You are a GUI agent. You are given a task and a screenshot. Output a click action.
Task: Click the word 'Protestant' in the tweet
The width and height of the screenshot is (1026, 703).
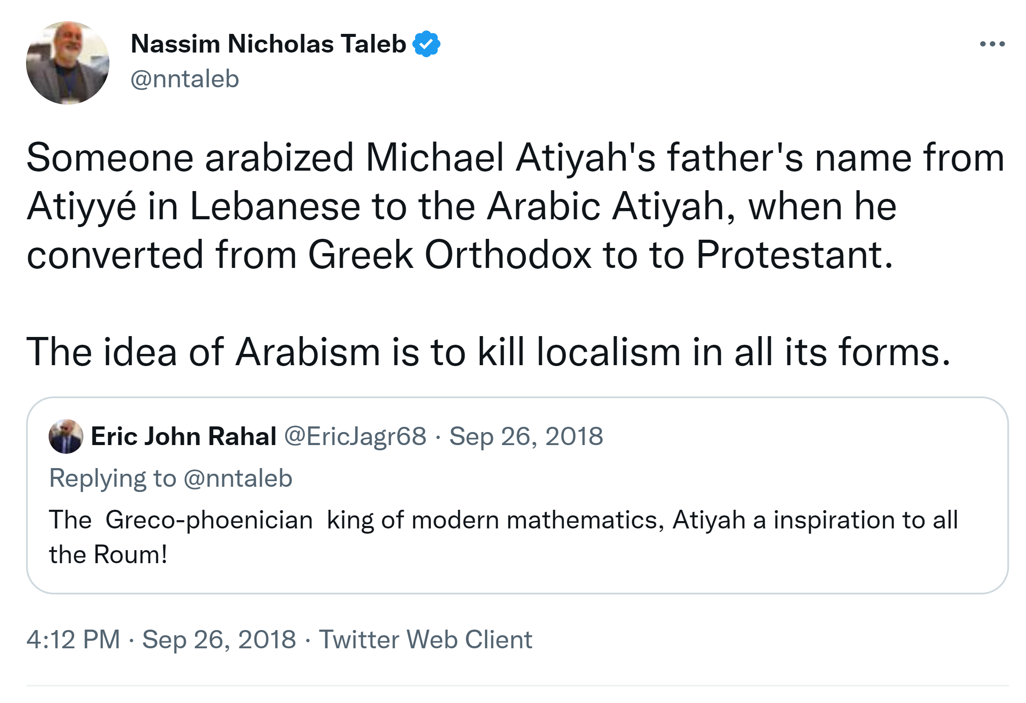794,255
